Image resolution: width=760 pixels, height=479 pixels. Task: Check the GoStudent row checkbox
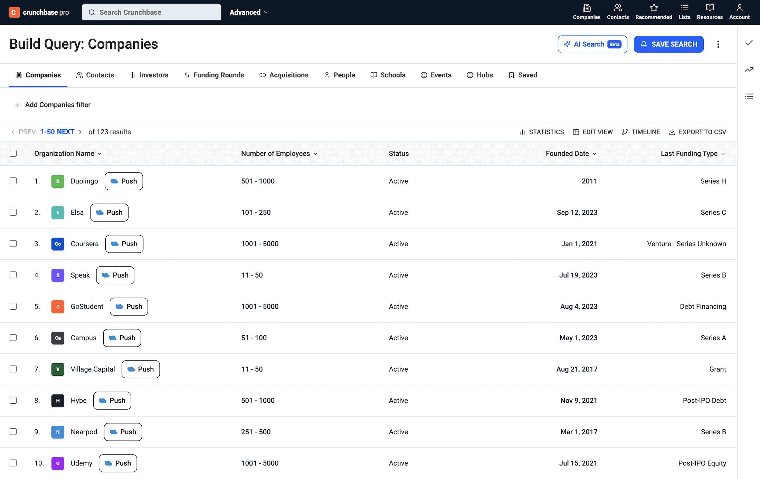click(x=13, y=307)
